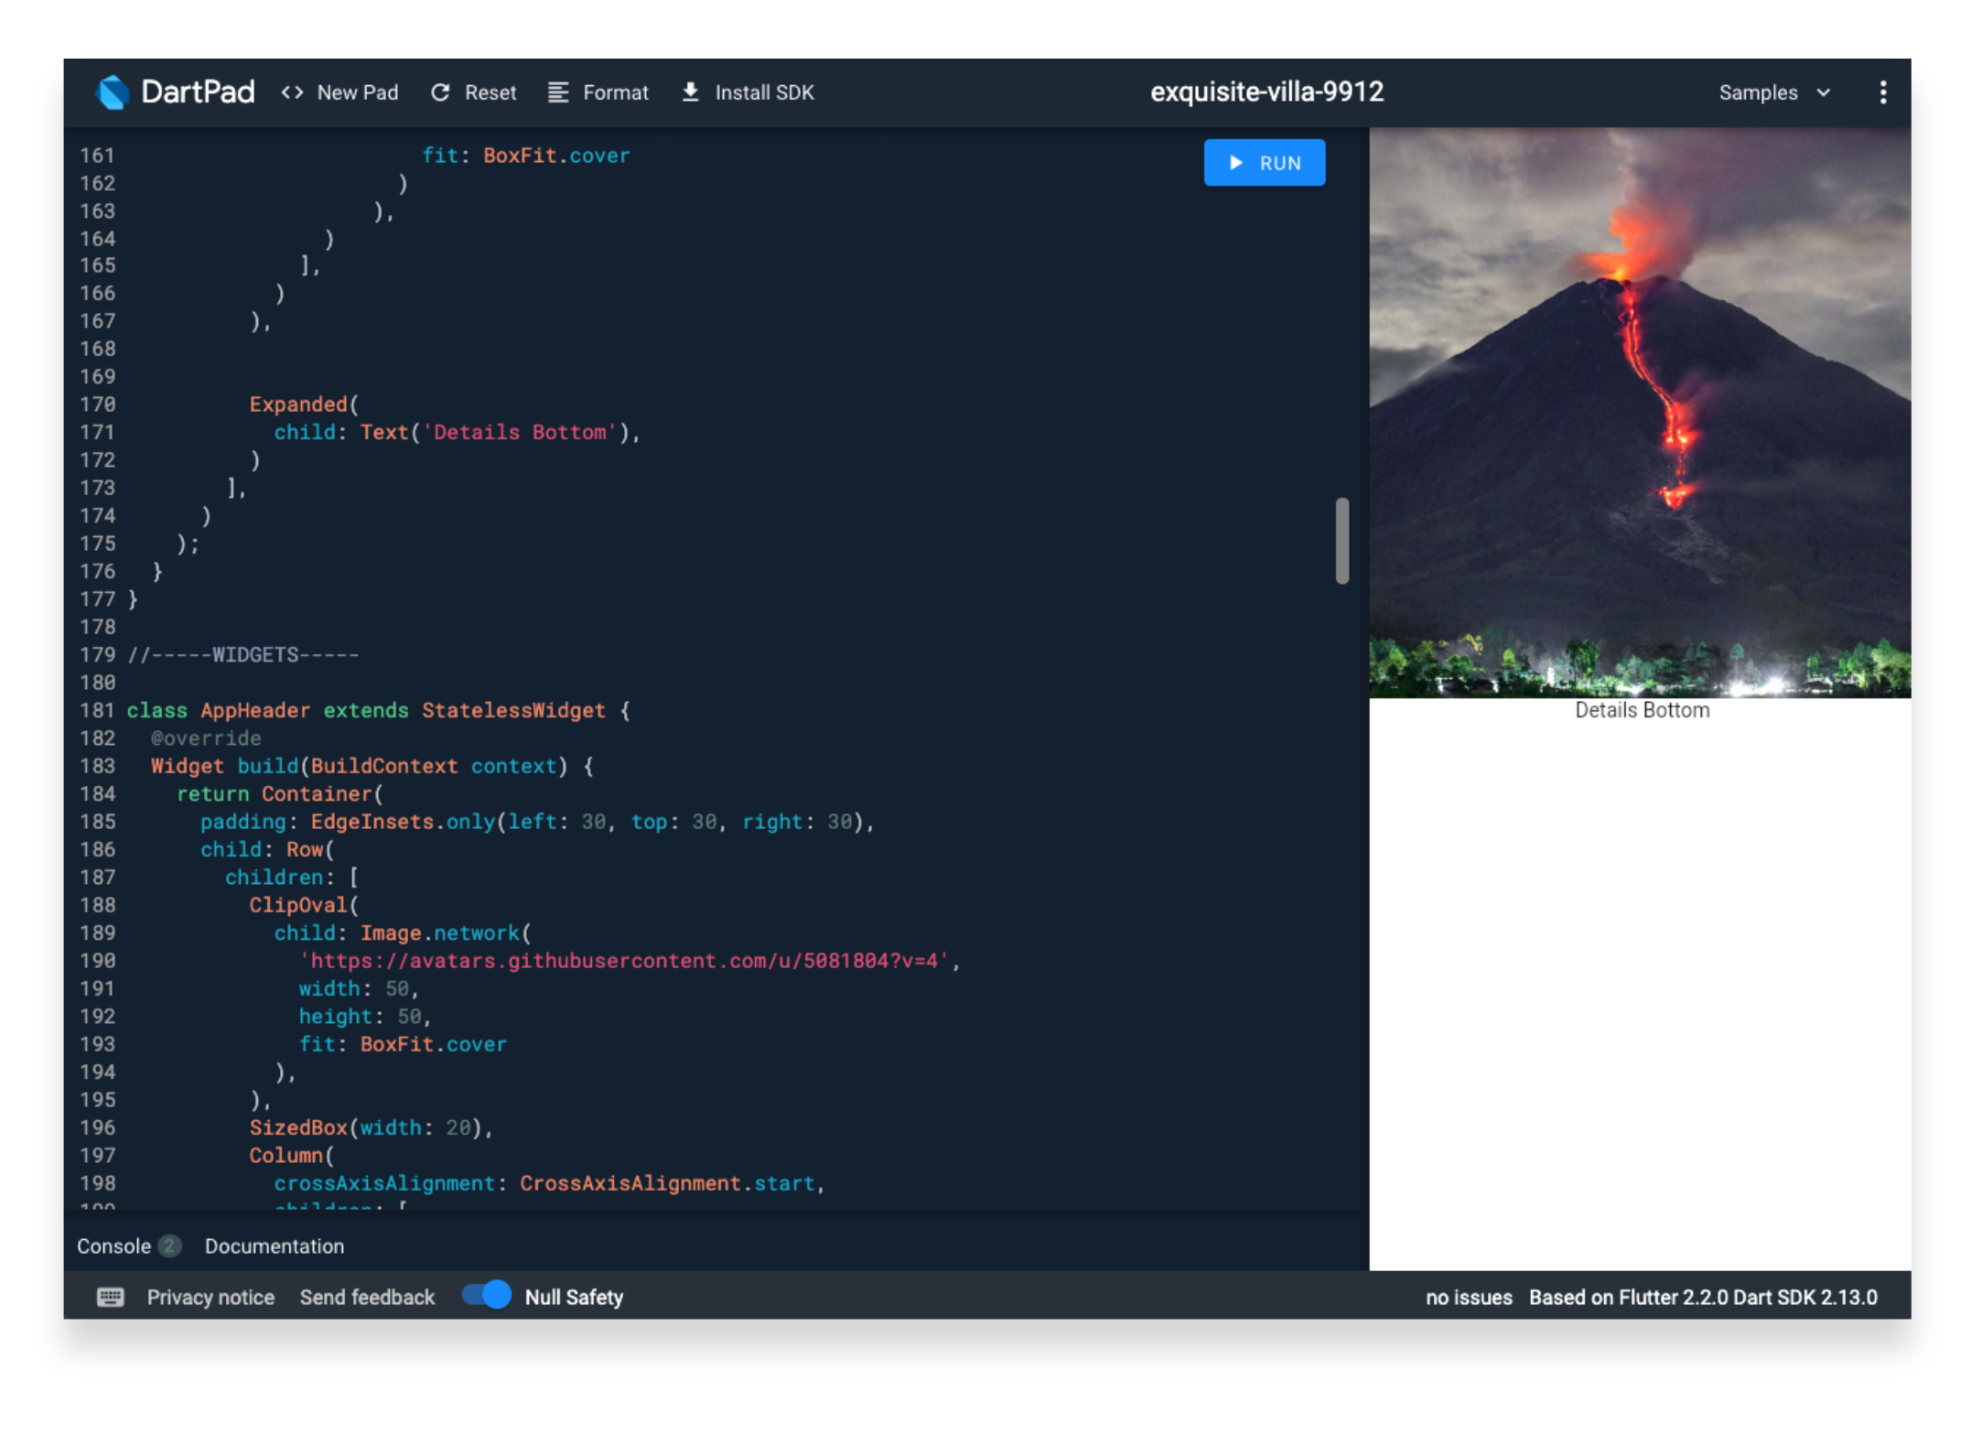Click 'height: 50,' on line 192
The width and height of the screenshot is (1982, 1433).
point(365,1017)
